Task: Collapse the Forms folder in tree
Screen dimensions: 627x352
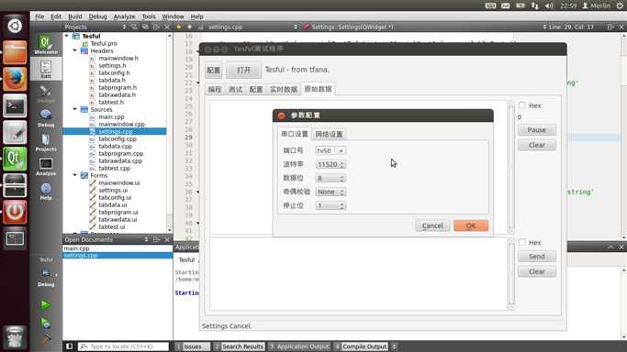Action: [74, 175]
